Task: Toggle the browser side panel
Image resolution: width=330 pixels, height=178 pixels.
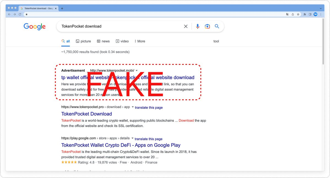Action: coord(310,14)
